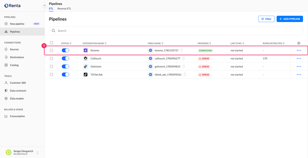Click the ERROR badge for Calltouch
This screenshot has width=308, height=158.
click(x=204, y=59)
